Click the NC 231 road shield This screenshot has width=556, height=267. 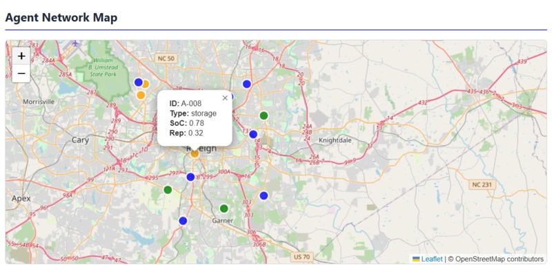(x=482, y=184)
